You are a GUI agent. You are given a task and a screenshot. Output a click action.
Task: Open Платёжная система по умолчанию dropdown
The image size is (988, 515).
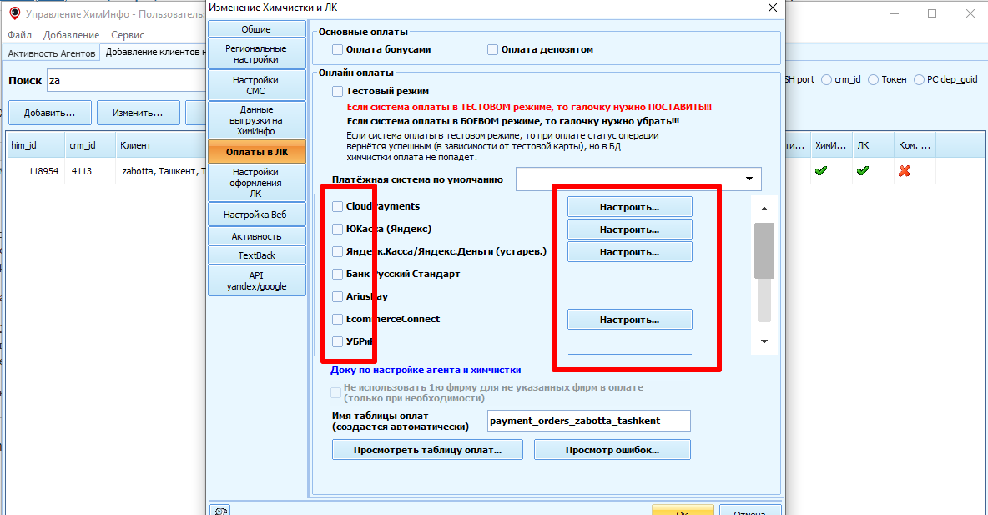coord(751,179)
